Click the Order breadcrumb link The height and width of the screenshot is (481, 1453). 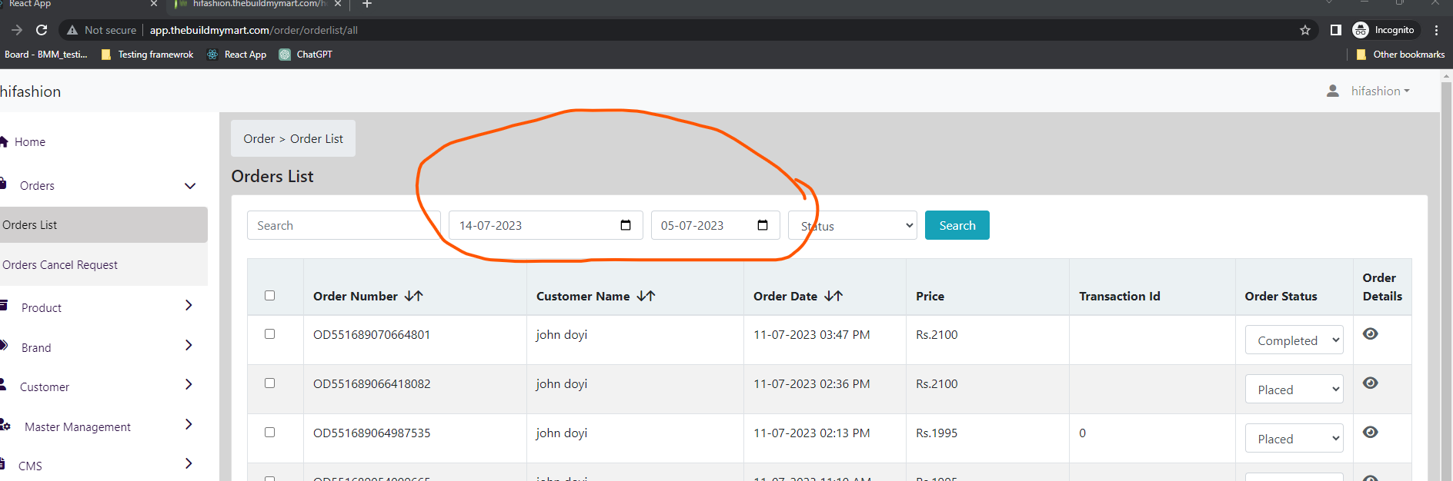(x=259, y=139)
